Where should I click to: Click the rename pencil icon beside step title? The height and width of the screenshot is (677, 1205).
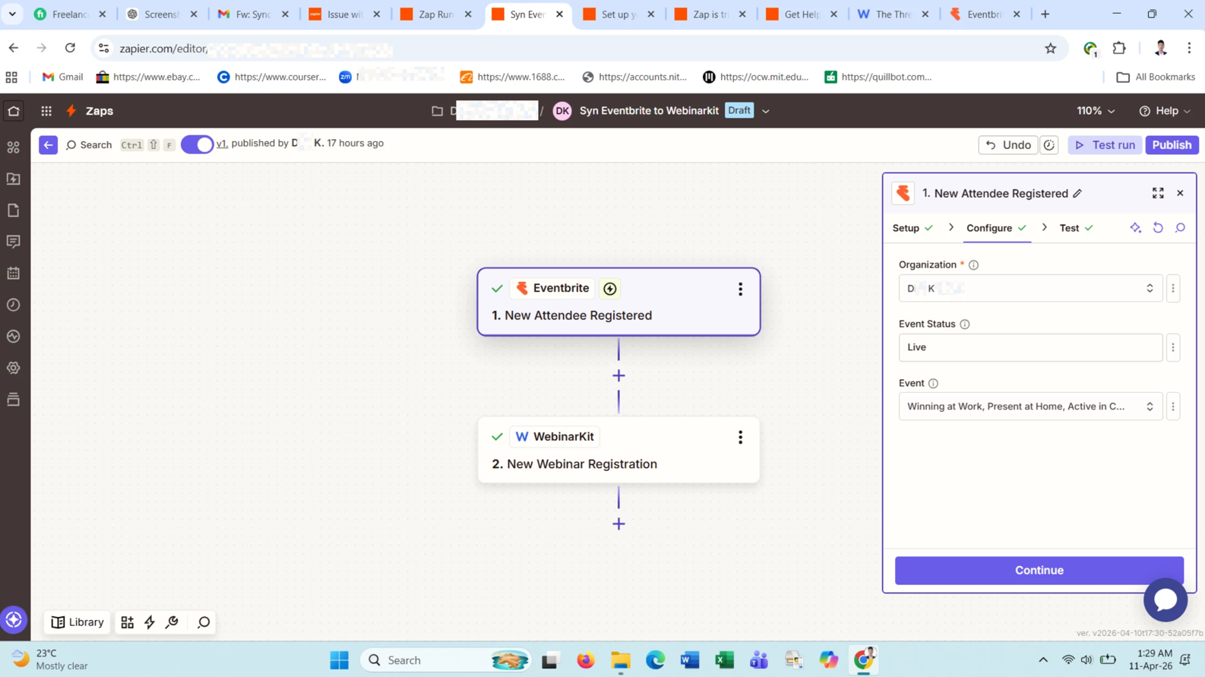pos(1077,194)
